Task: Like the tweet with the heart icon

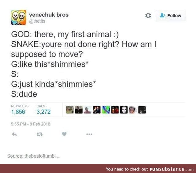Action: pos(64,134)
